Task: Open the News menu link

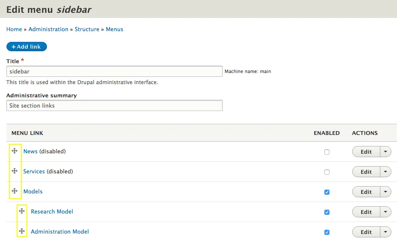Action: coord(30,151)
